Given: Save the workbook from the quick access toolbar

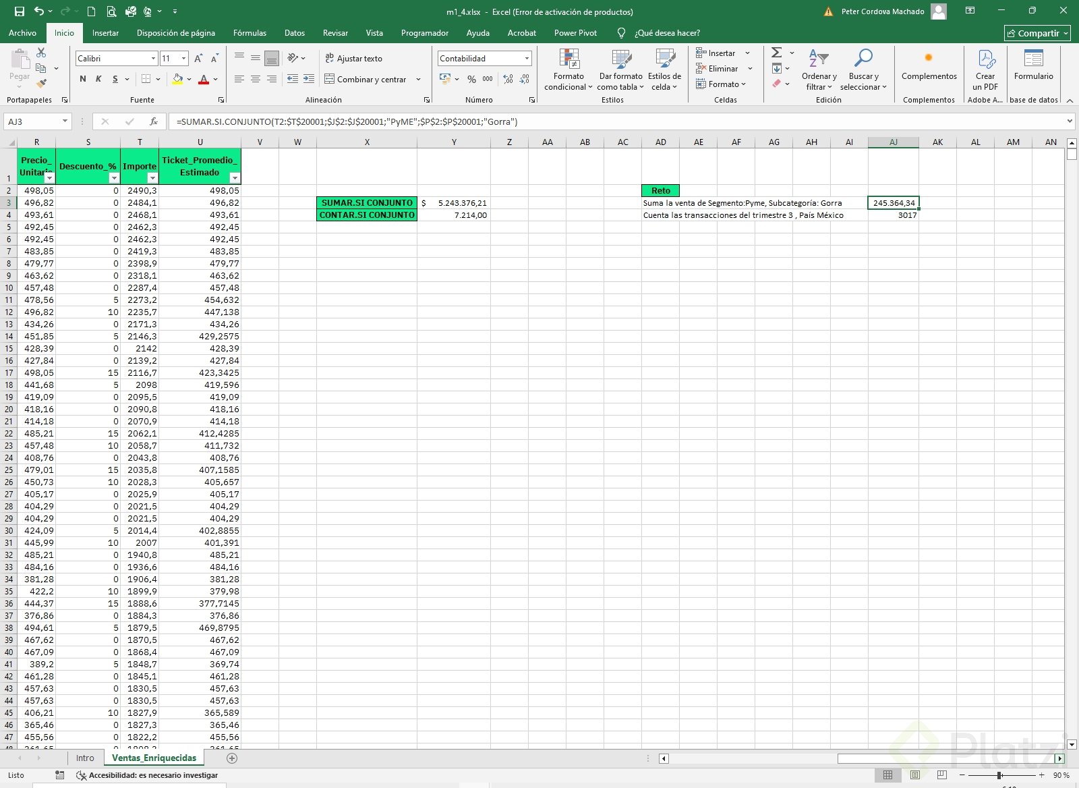Looking at the screenshot, I should [20, 11].
